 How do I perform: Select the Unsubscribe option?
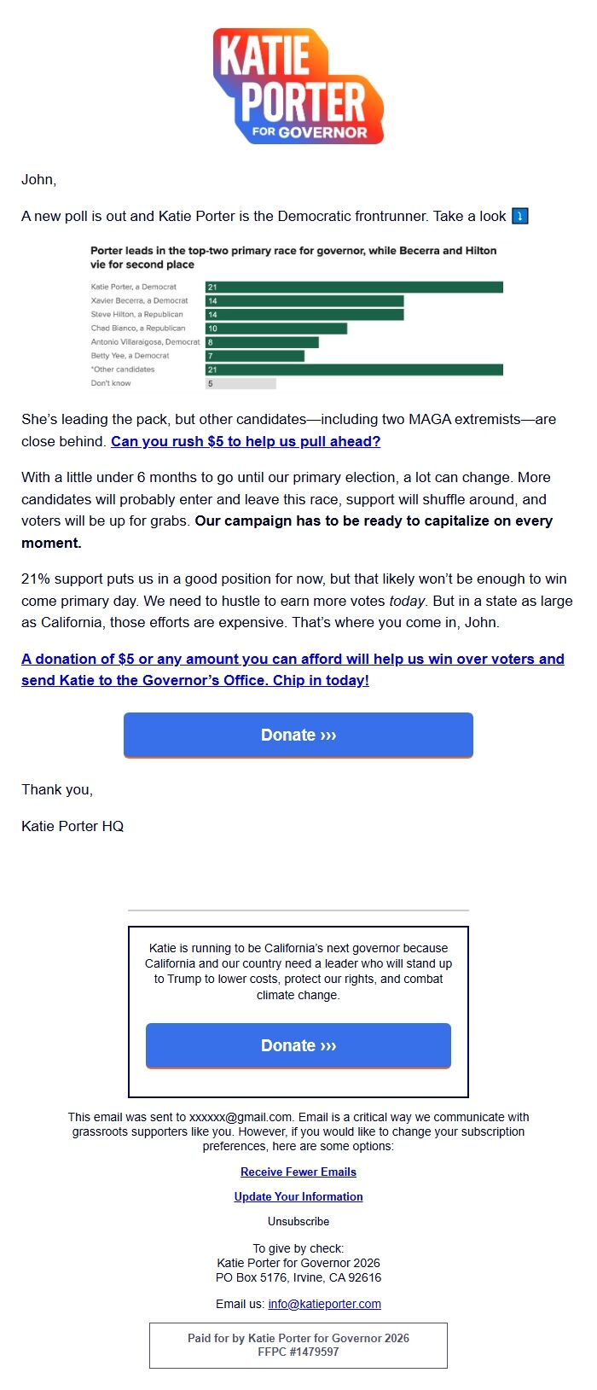(x=298, y=1221)
